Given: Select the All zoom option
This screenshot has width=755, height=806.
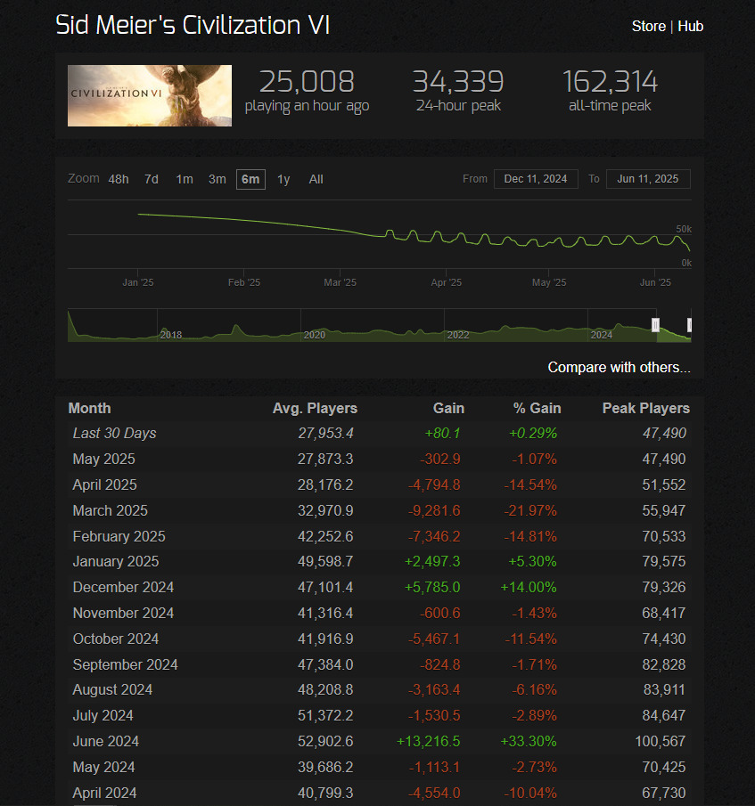Looking at the screenshot, I should point(316,179).
